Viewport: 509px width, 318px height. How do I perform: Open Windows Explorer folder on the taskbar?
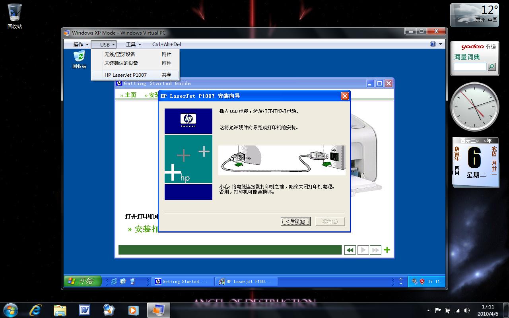click(x=60, y=310)
